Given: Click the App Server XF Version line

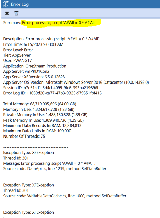Looking at the screenshot, I should pos(34,77).
